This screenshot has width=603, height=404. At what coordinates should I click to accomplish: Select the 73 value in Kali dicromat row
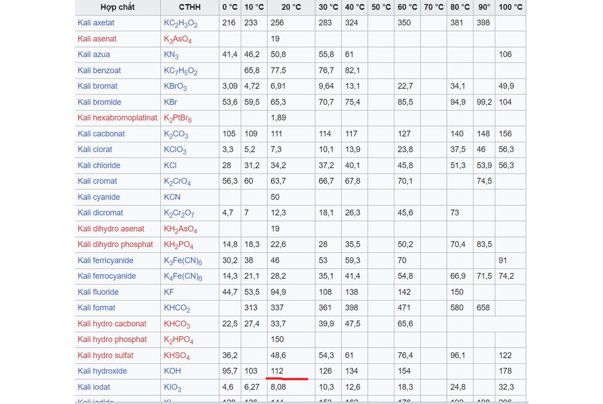click(x=455, y=213)
